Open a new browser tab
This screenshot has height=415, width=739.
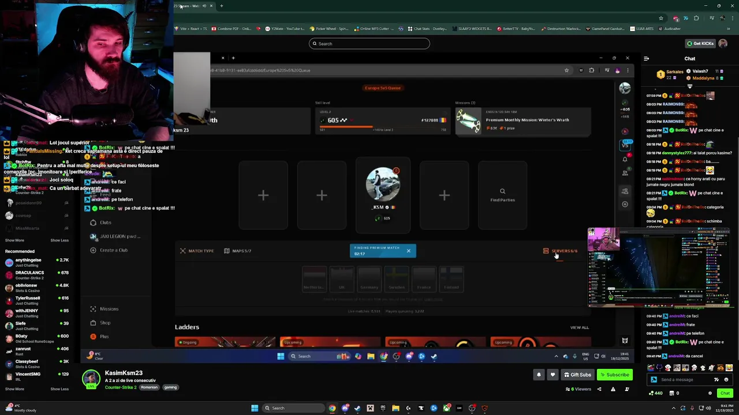[x=221, y=6]
